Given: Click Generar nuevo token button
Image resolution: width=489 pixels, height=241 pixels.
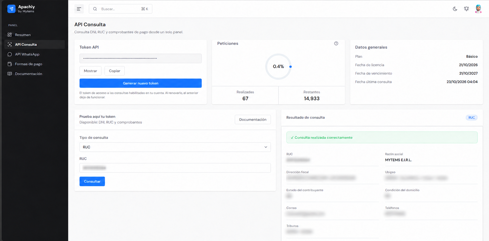Looking at the screenshot, I should pyautogui.click(x=141, y=83).
